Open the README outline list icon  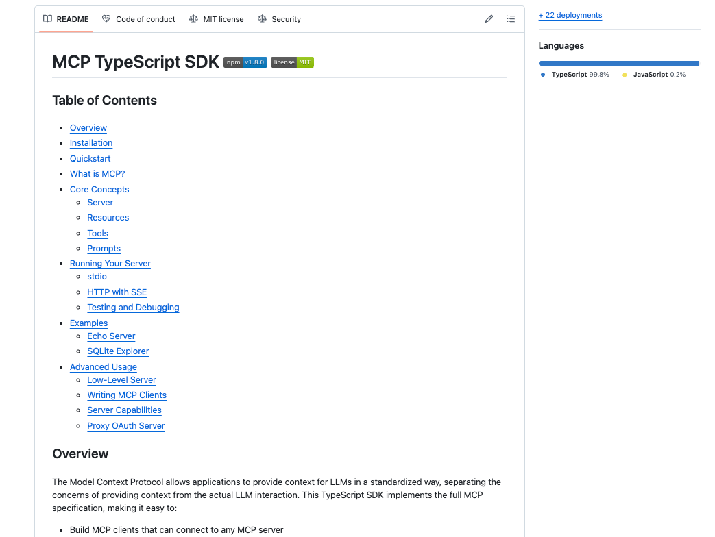pyautogui.click(x=511, y=18)
